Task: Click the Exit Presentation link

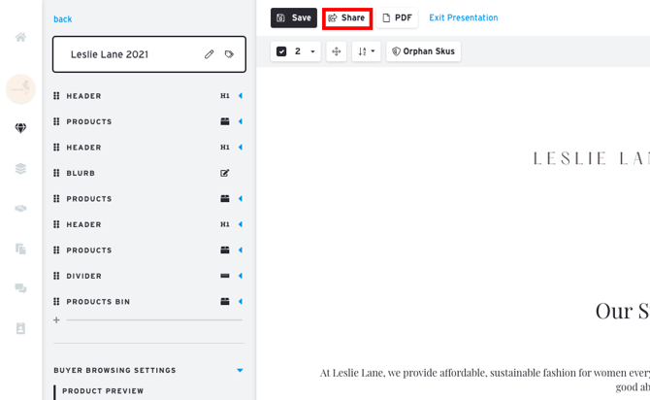Action: 464,17
